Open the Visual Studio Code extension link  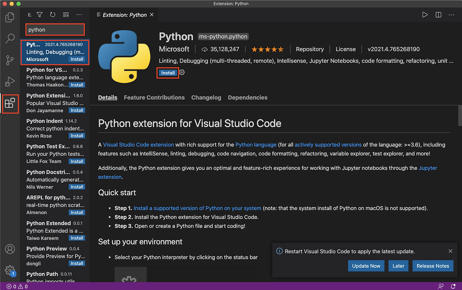[x=139, y=144]
